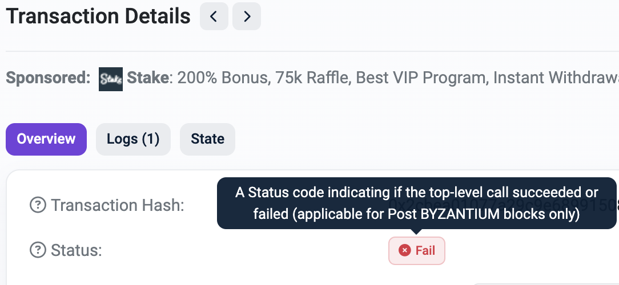Click the 'Transaction Hash:' label text

point(118,205)
